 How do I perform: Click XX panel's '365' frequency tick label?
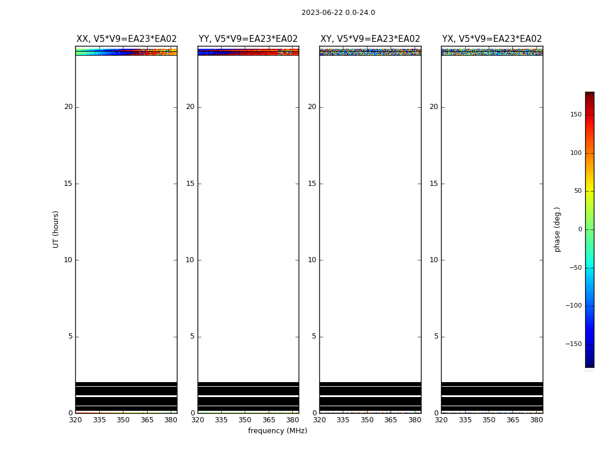point(147,420)
